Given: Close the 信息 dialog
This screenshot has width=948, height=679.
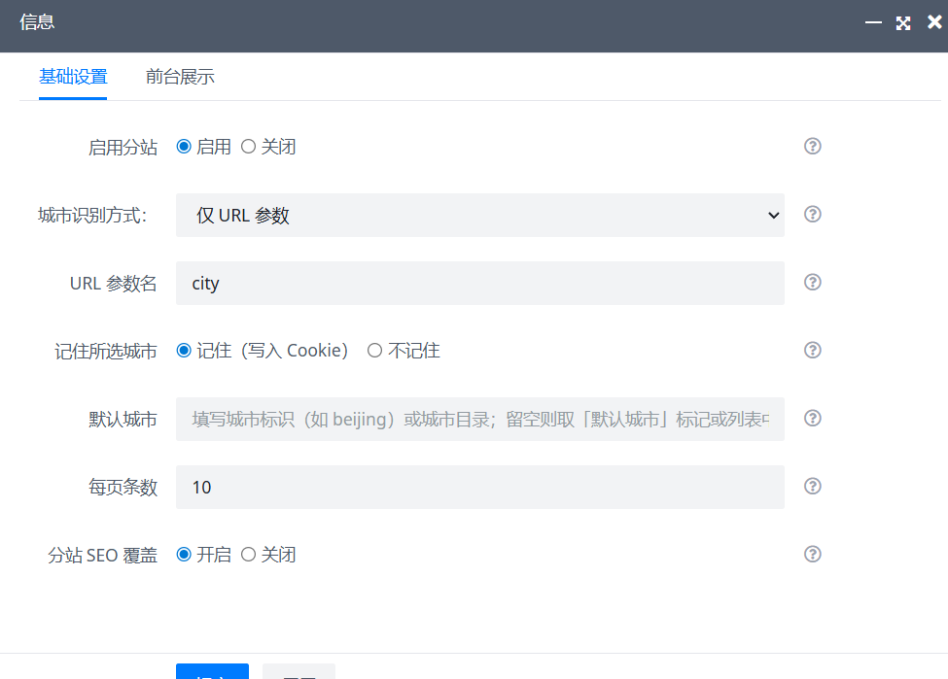Looking at the screenshot, I should pyautogui.click(x=934, y=22).
